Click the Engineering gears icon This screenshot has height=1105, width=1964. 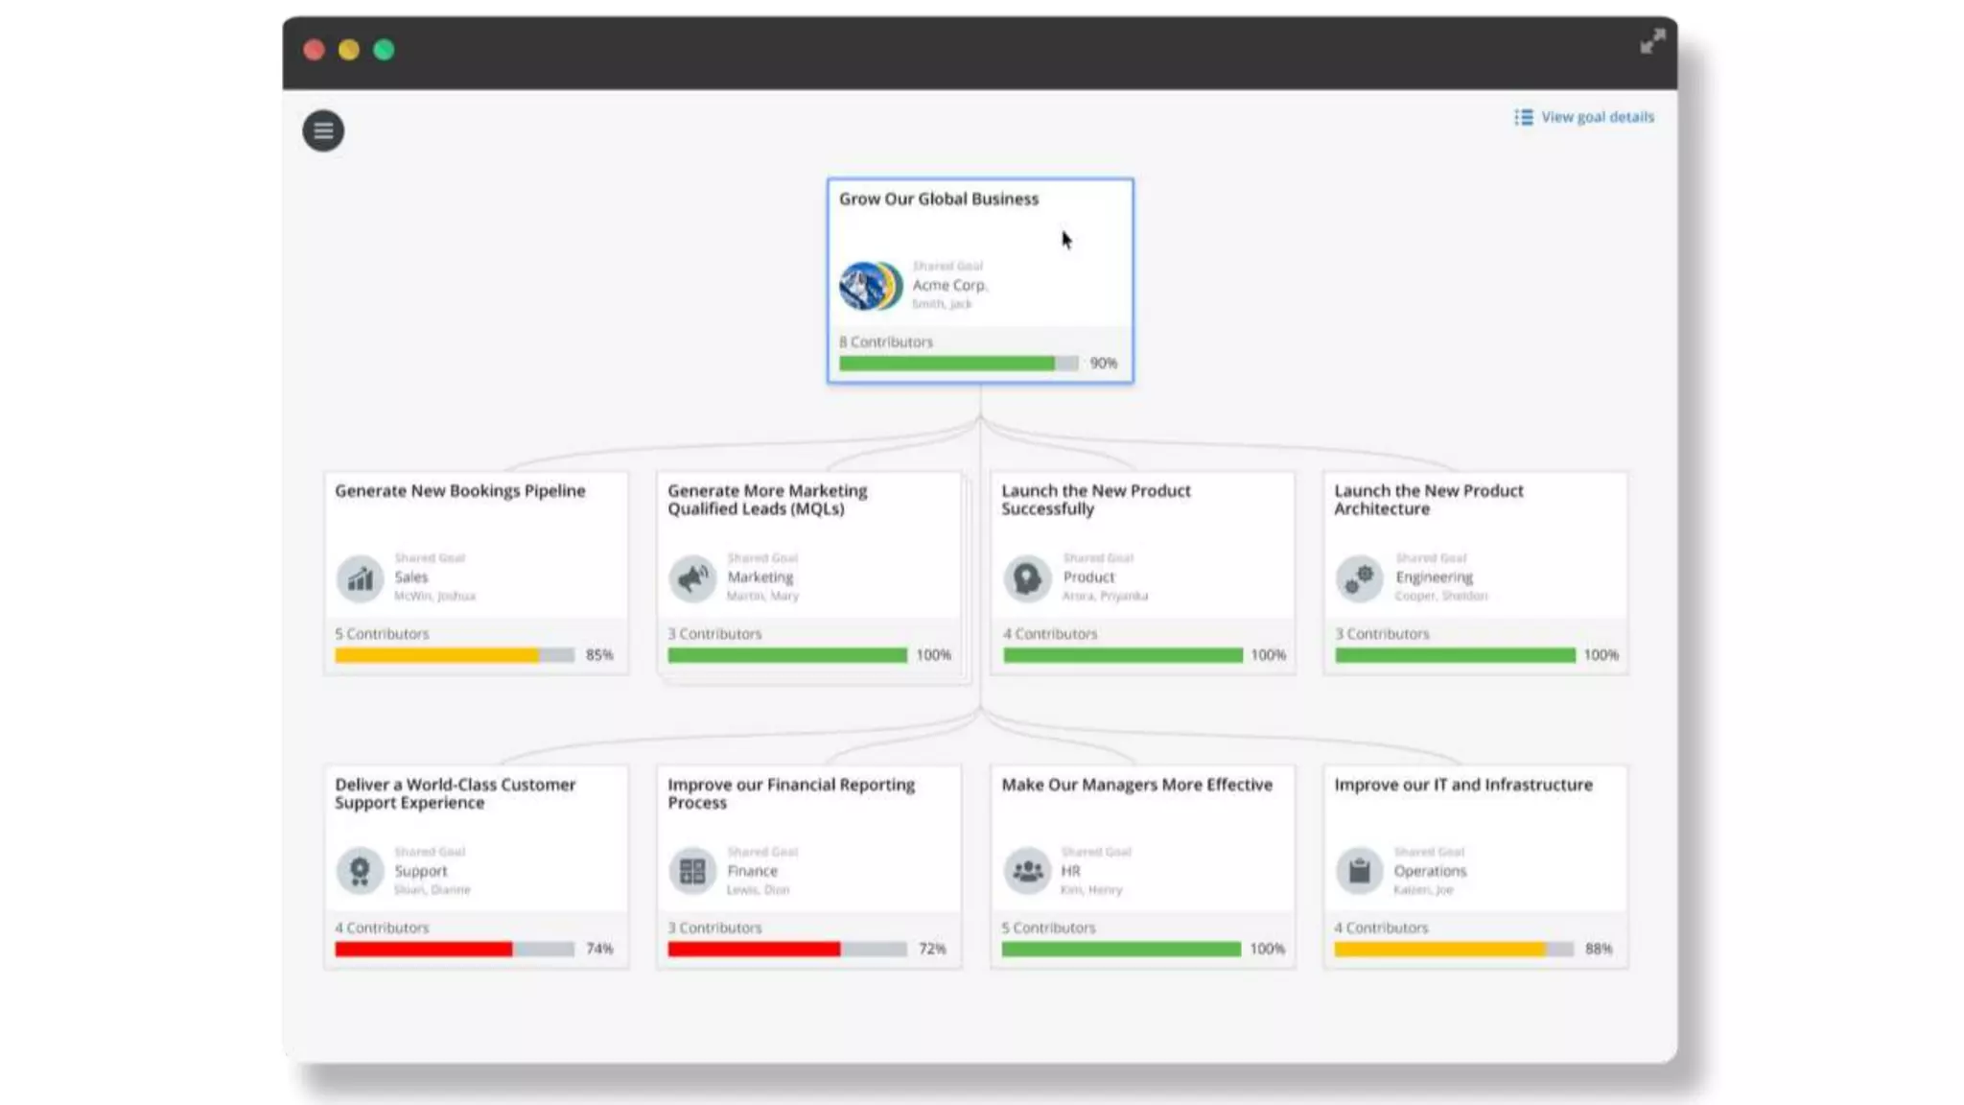(x=1359, y=578)
